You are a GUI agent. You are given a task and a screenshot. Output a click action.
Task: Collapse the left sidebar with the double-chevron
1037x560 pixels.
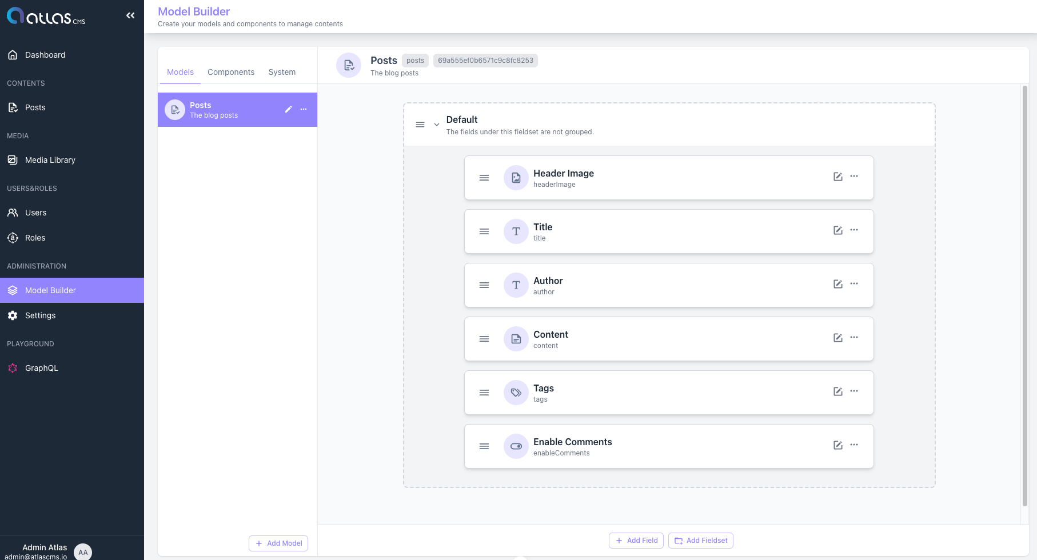point(130,15)
